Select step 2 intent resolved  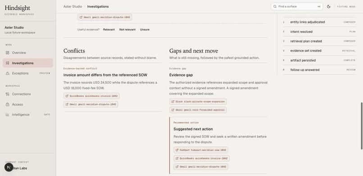pos(319,31)
